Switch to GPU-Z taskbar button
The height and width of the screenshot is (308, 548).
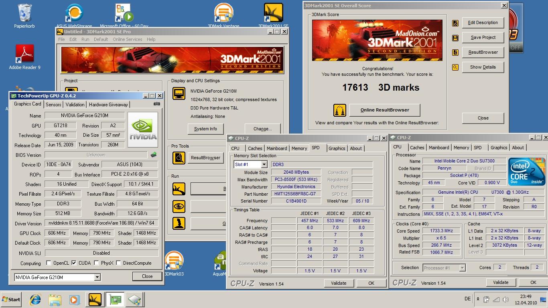pos(116,299)
